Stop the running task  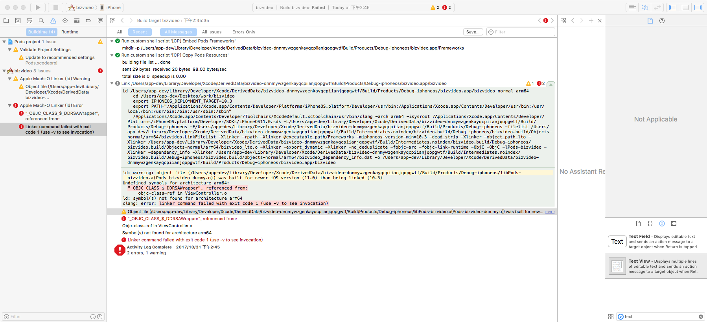click(56, 7)
